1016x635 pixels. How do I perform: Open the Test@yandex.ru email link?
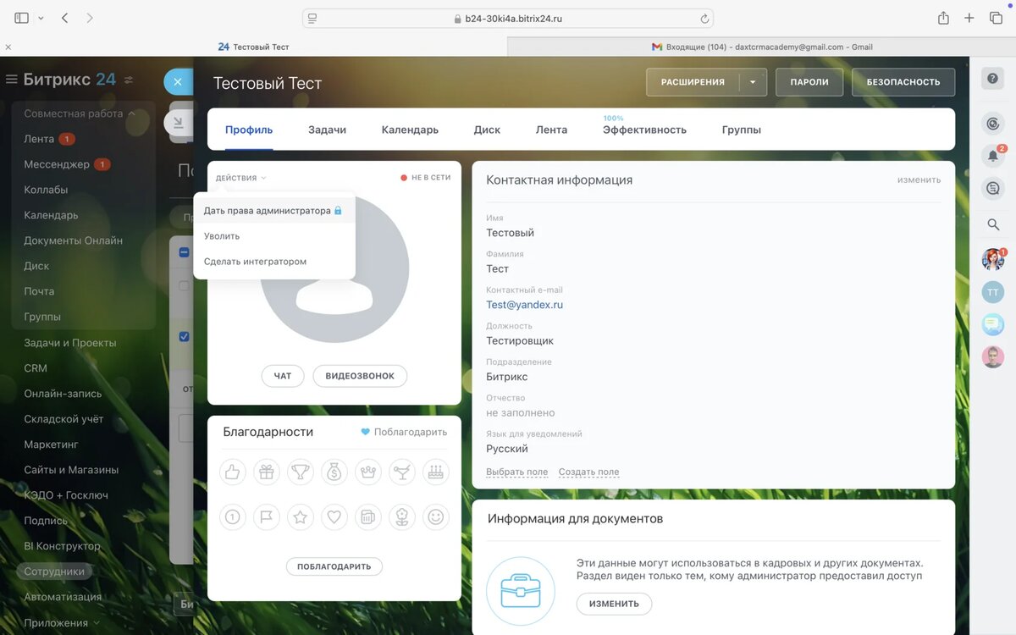(x=524, y=305)
